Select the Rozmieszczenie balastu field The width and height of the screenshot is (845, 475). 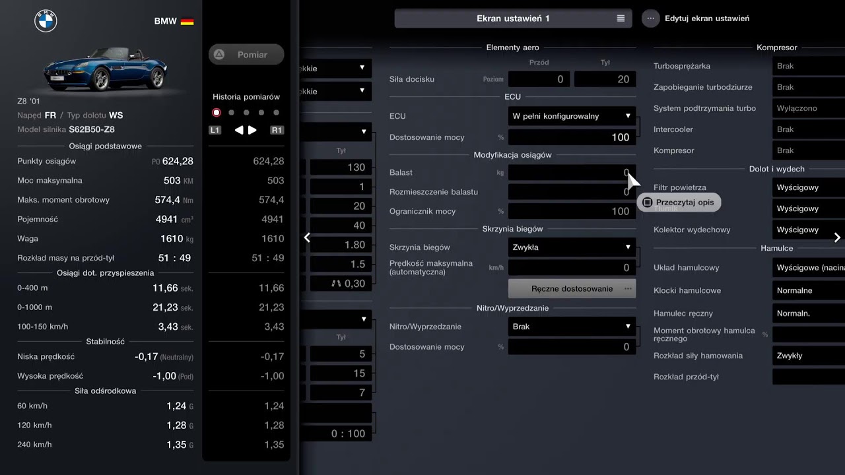point(572,192)
